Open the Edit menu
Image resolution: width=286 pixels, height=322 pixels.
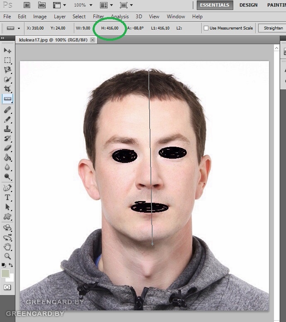22,17
